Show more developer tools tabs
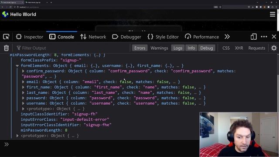279x157 pixels. click(227, 37)
